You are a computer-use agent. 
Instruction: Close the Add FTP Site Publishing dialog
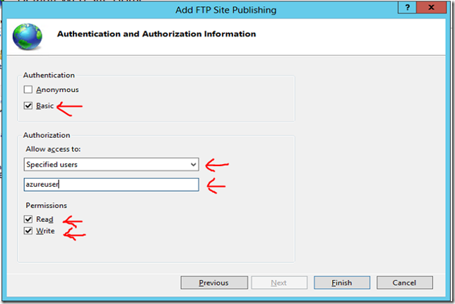coord(431,7)
